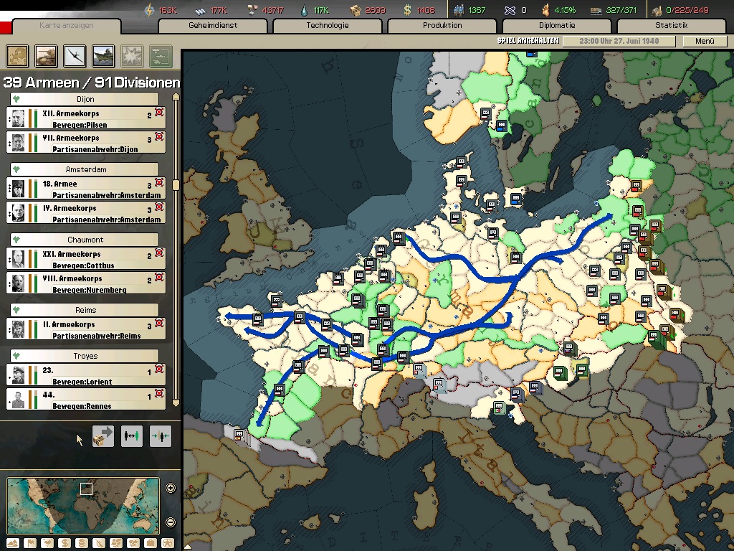Switch to the Diplomatie tab
This screenshot has height=551, width=734.
(x=556, y=26)
